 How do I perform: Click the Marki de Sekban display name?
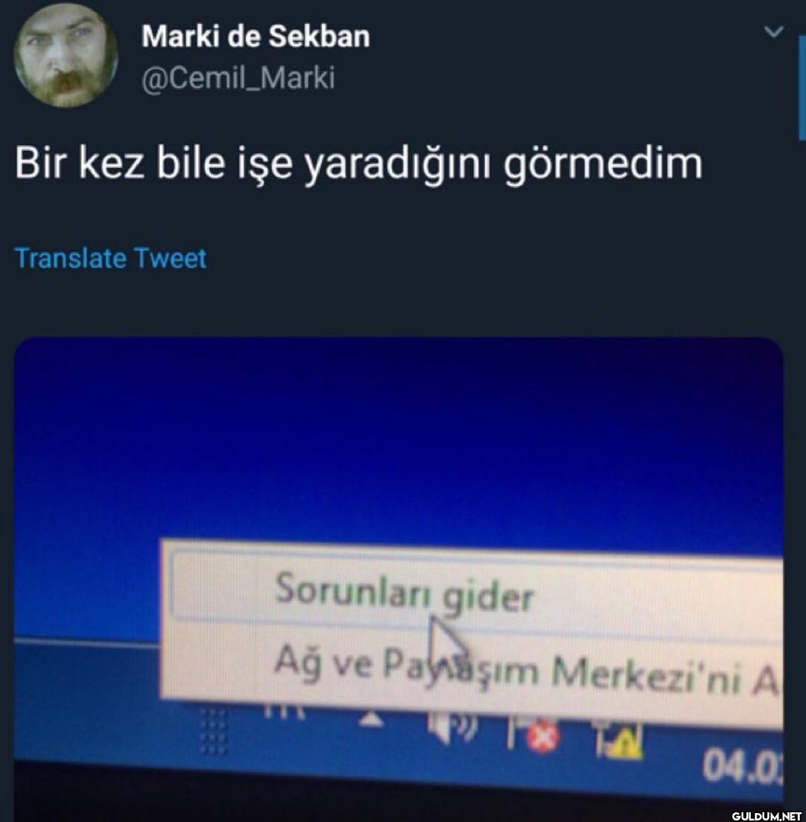255,36
